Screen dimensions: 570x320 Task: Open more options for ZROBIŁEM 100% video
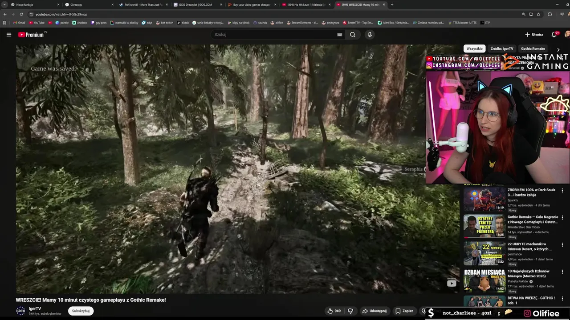pyautogui.click(x=562, y=190)
